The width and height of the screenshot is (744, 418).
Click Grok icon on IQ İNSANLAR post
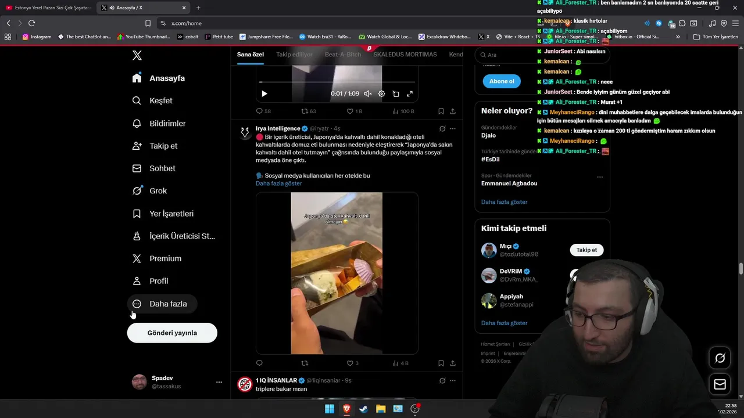click(442, 380)
